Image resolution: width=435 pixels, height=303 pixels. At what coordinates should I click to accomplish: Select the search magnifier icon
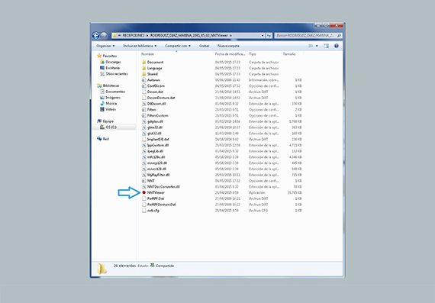click(x=339, y=36)
